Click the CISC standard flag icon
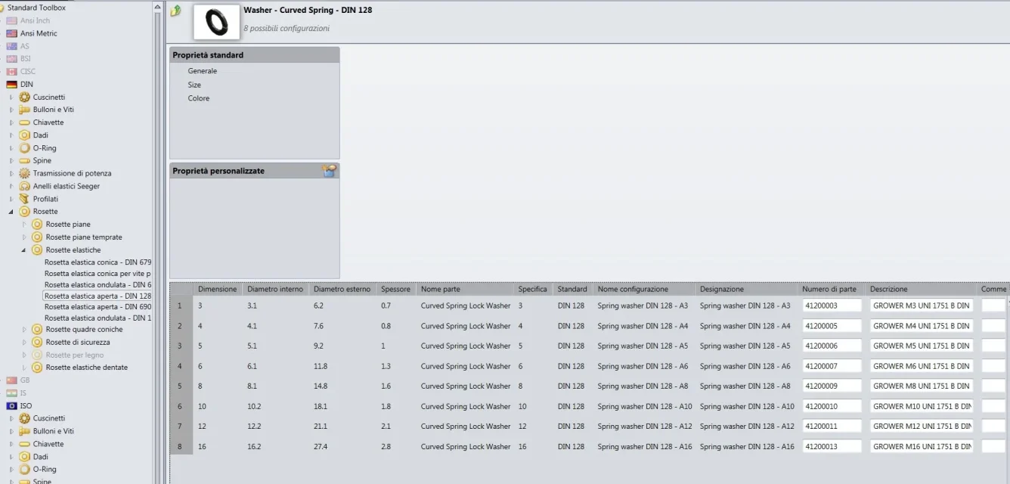This screenshot has width=1010, height=484. pos(11,72)
